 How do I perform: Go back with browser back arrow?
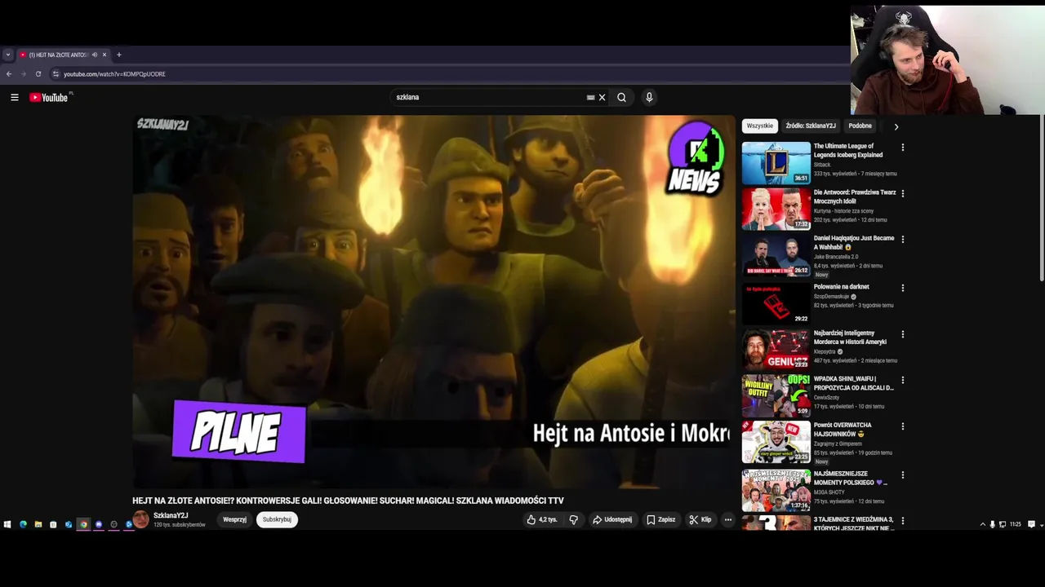click(9, 74)
